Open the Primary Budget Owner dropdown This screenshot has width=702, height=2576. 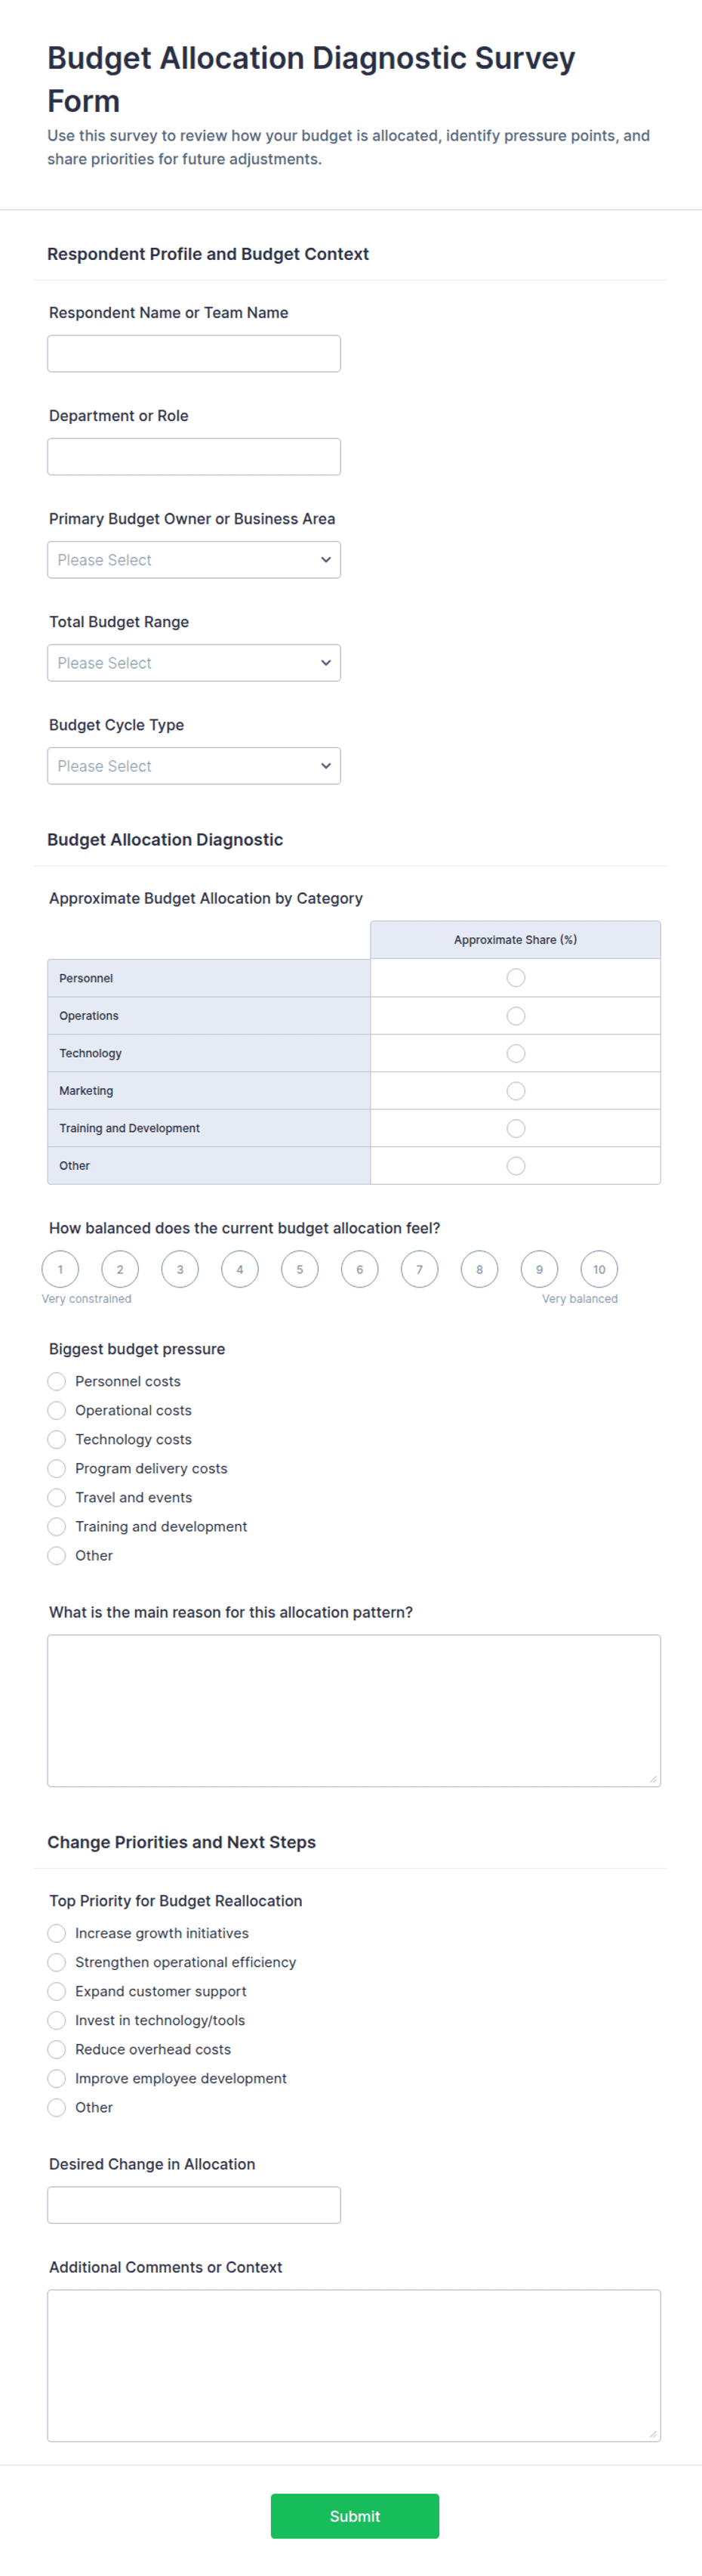pyautogui.click(x=194, y=560)
